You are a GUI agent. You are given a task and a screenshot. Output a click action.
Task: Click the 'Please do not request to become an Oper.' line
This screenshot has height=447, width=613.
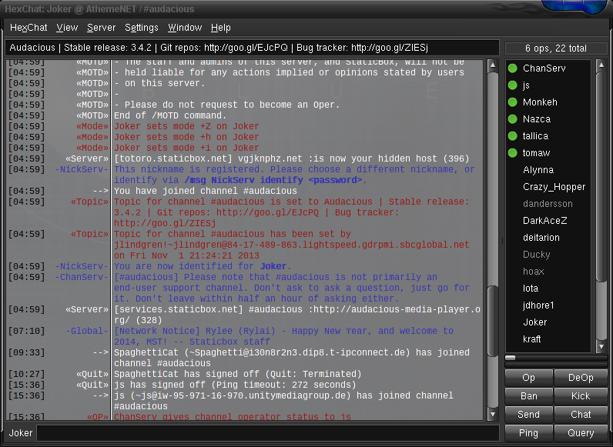226,105
